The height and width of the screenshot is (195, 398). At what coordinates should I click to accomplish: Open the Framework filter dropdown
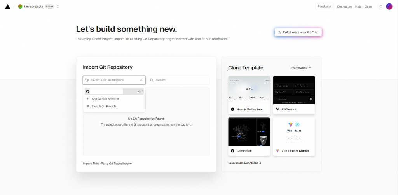301,68
